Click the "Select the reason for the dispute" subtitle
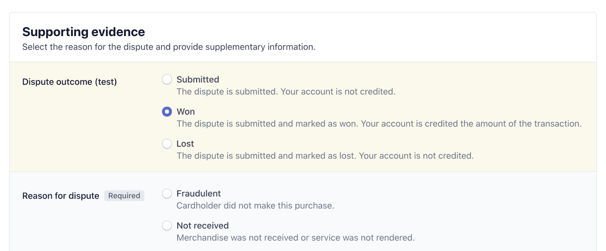 click(x=169, y=47)
